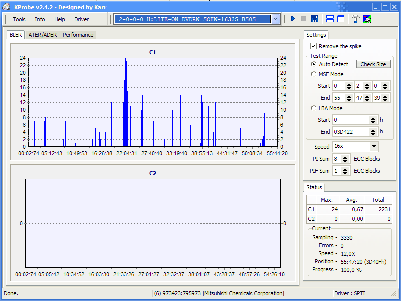Screen dimensions: 401x301
Task: Select the dual-graph view icon
Action: [x=329, y=19]
